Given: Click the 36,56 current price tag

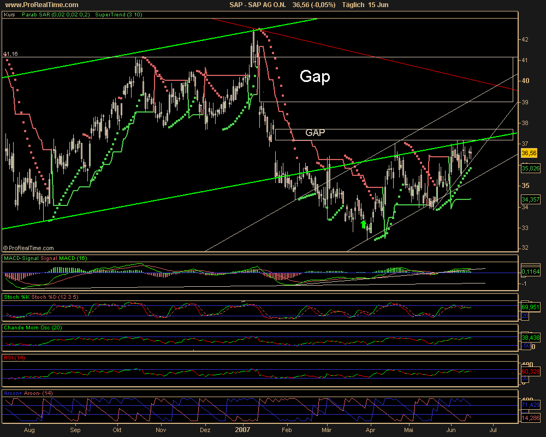Looking at the screenshot, I should click(x=529, y=153).
